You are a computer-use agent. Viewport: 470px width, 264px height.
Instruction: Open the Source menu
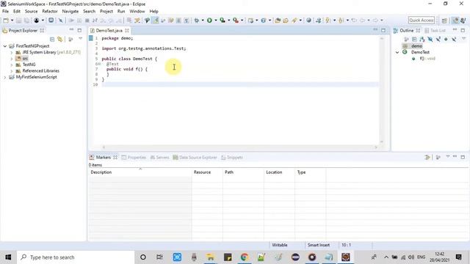31,12
